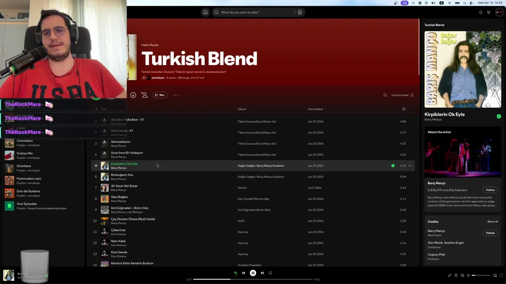The image size is (506, 284).
Task: Follow Barış Manço in About the artist
Action: point(490,190)
